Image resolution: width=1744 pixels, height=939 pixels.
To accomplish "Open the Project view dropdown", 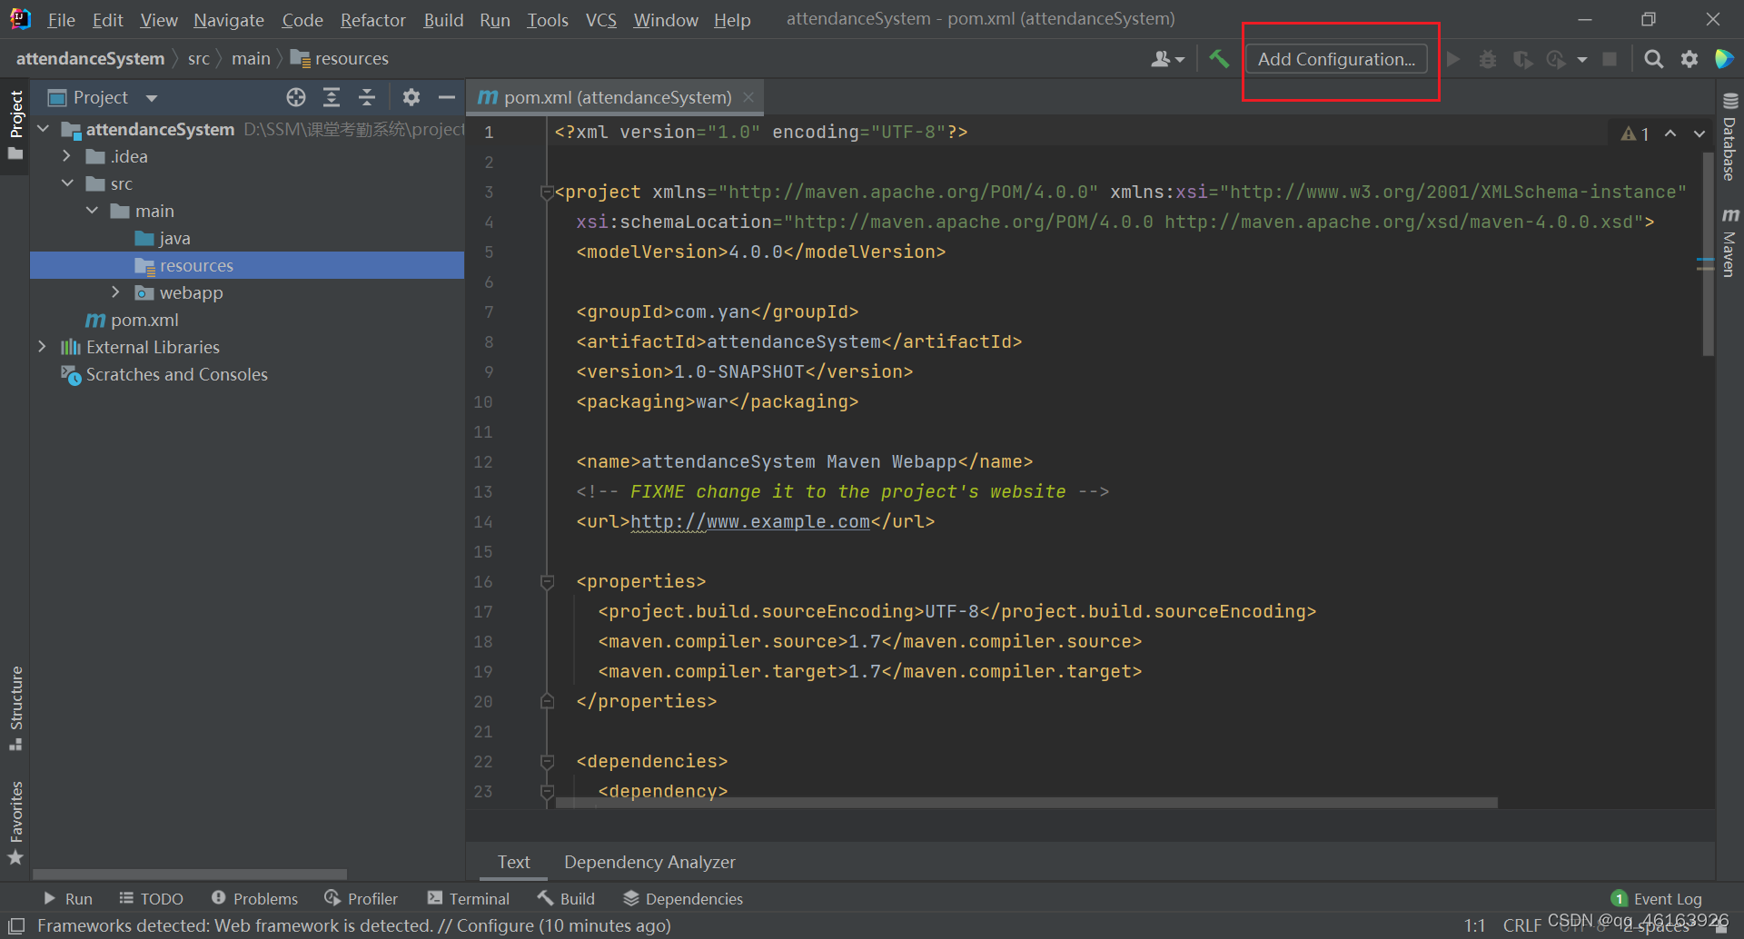I will tap(152, 98).
